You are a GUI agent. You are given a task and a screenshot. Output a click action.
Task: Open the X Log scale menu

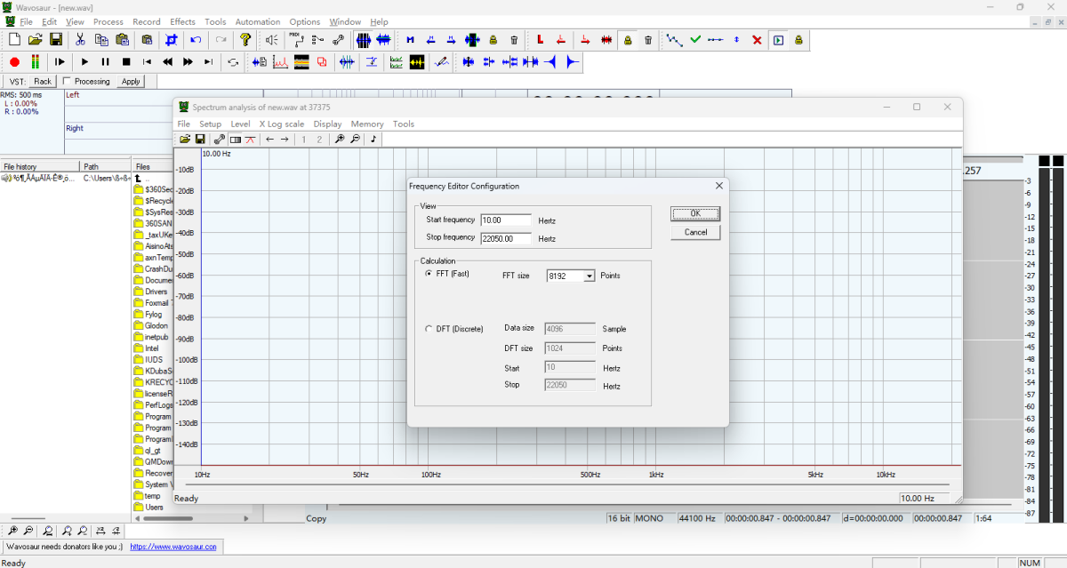point(281,124)
